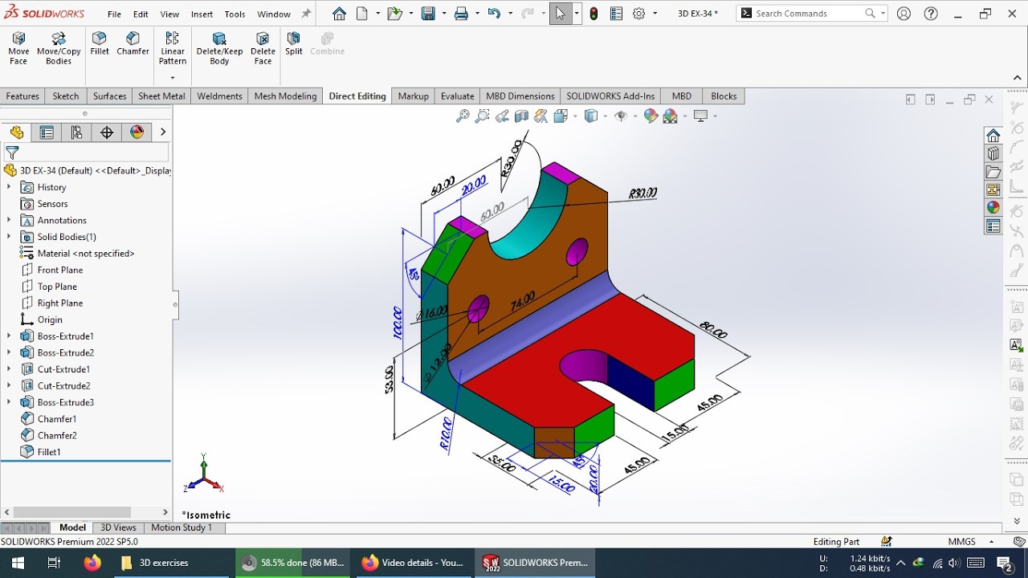
Task: Open the 3D Views bottom tab
Action: (118, 527)
